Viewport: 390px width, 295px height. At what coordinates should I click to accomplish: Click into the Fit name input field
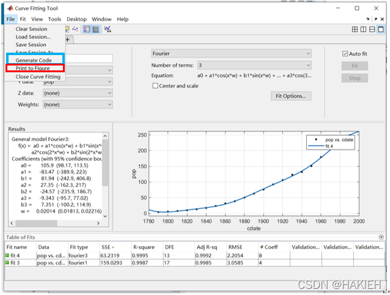(89, 59)
